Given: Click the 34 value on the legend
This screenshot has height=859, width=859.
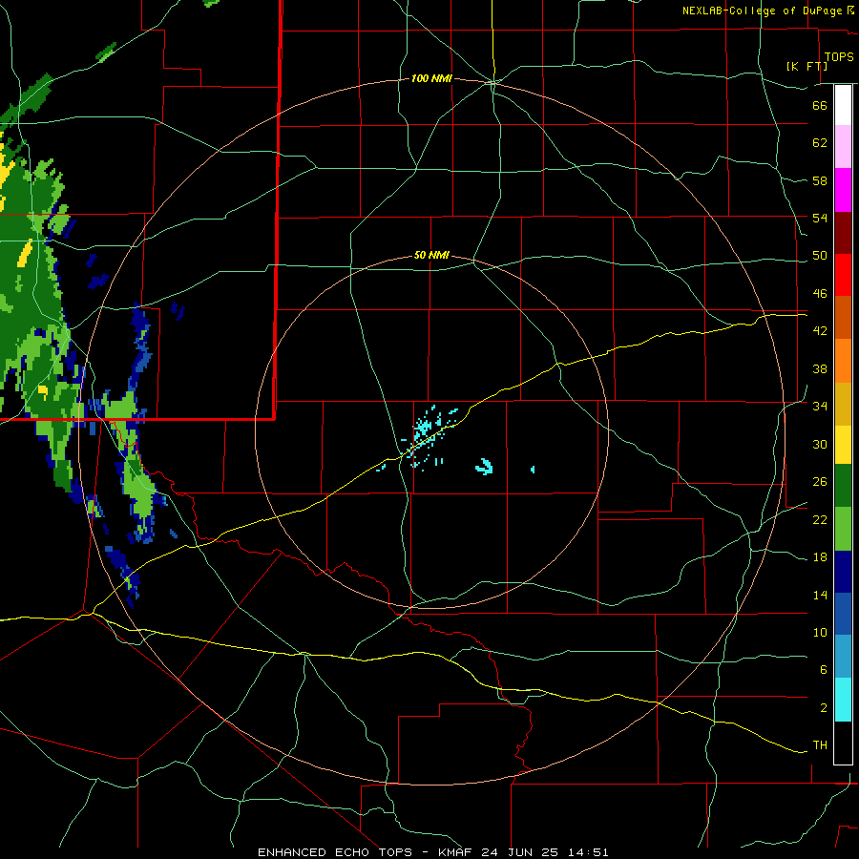Looking at the screenshot, I should tap(820, 406).
